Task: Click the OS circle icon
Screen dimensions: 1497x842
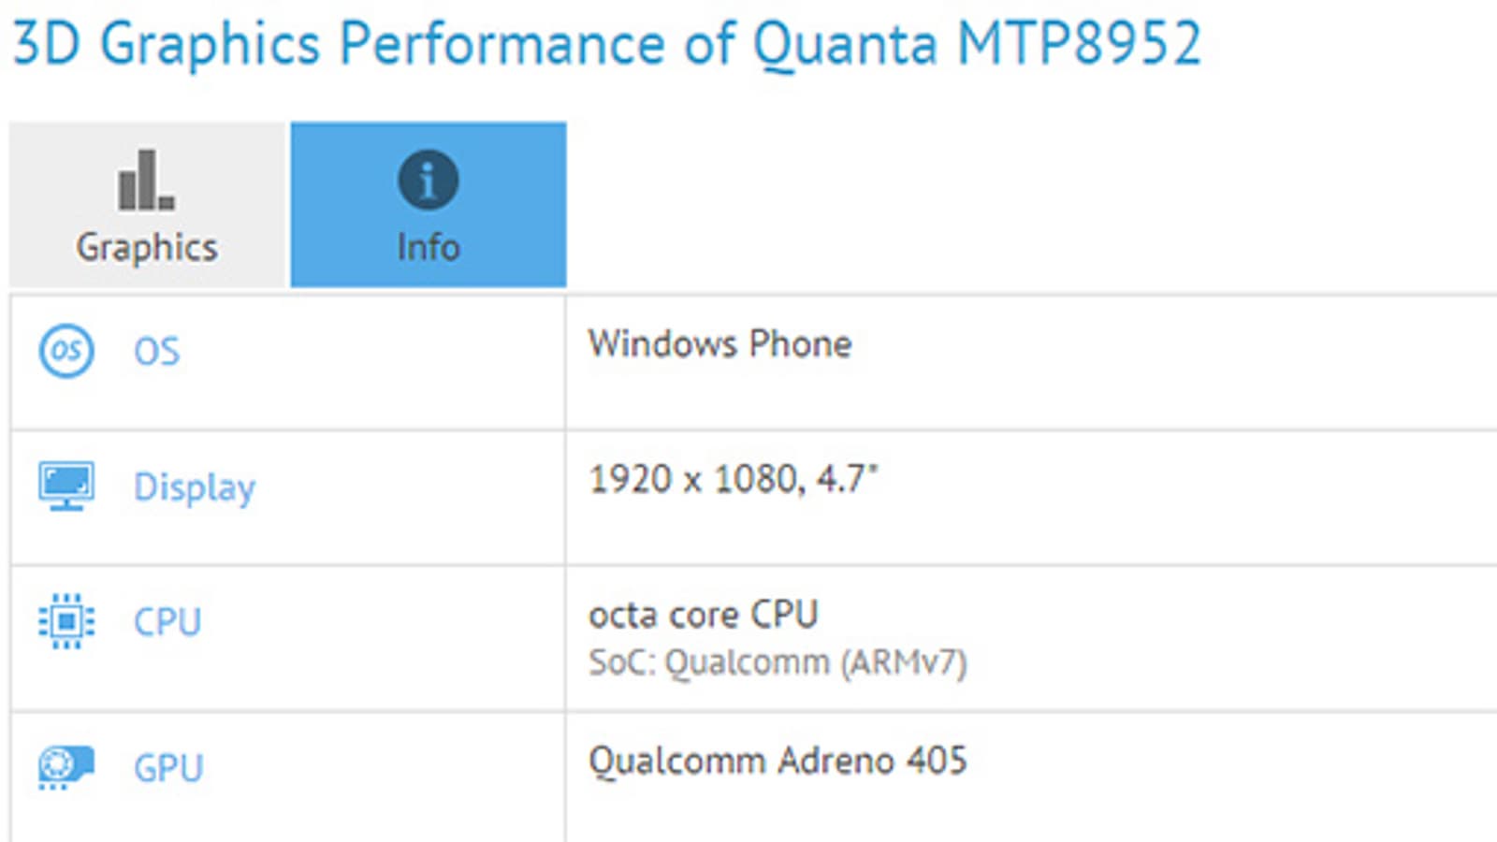Action: [x=65, y=351]
